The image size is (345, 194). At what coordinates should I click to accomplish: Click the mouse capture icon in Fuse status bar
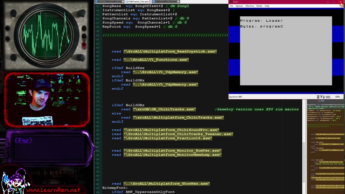pos(318,96)
